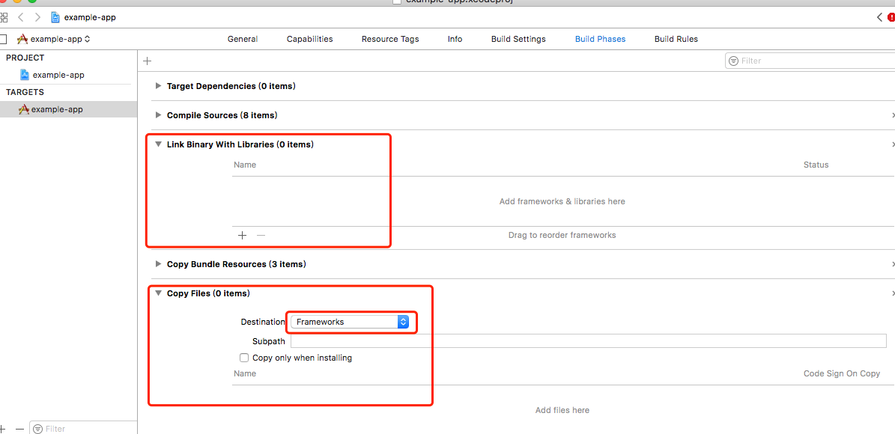Go back with the left chevron
Viewport: 895px width, 434px height.
(x=20, y=17)
